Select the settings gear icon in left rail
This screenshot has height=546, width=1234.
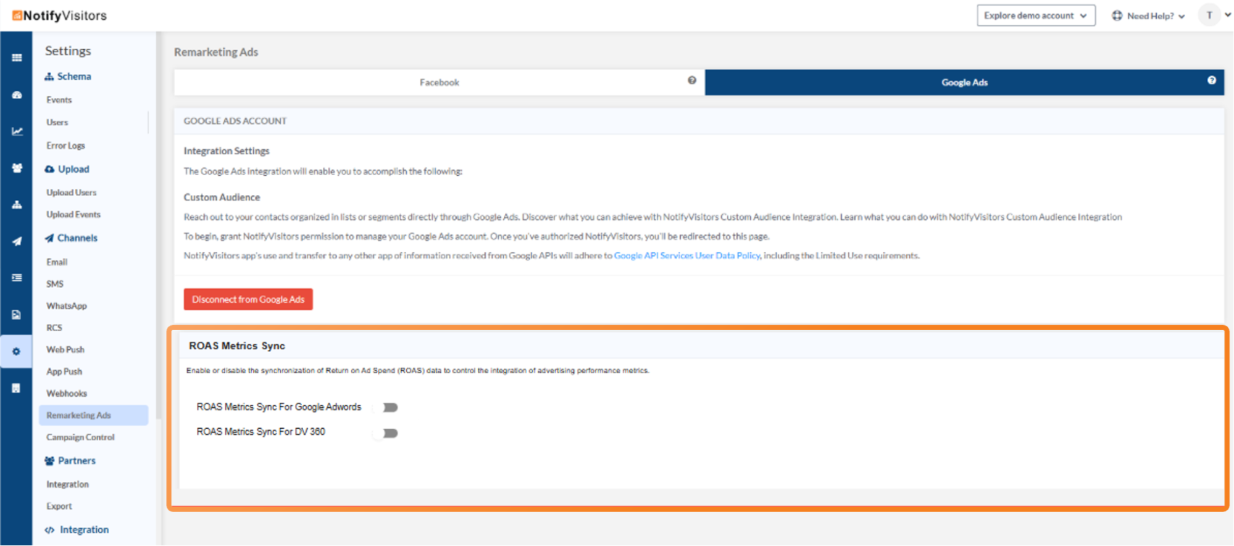point(17,352)
